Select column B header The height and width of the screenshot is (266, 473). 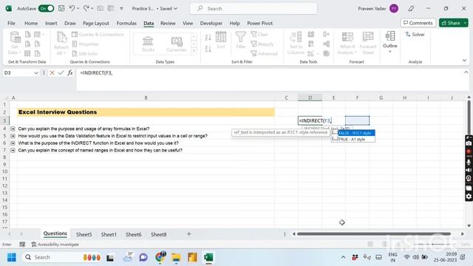146,98
